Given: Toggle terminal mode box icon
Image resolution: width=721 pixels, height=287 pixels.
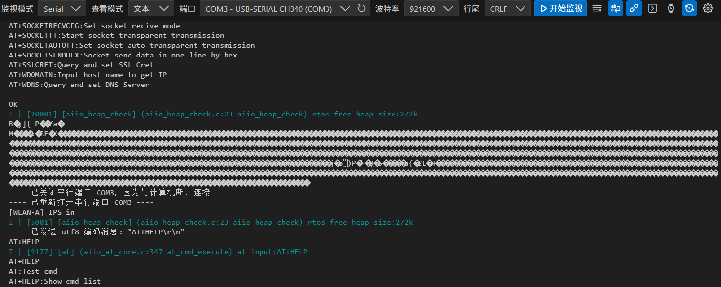Looking at the screenshot, I should pos(653,8).
